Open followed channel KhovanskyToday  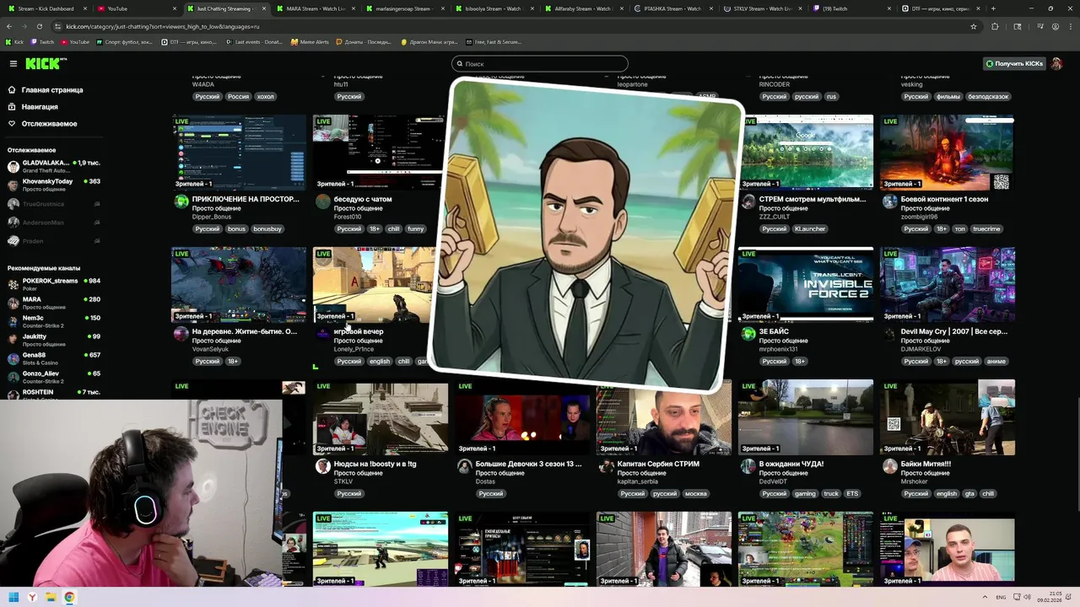tap(54, 185)
